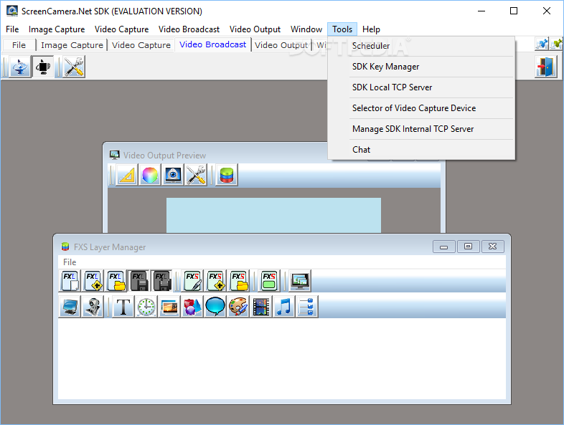Add a screen layer using blue monitor icon
564x425 pixels.
pos(70,307)
